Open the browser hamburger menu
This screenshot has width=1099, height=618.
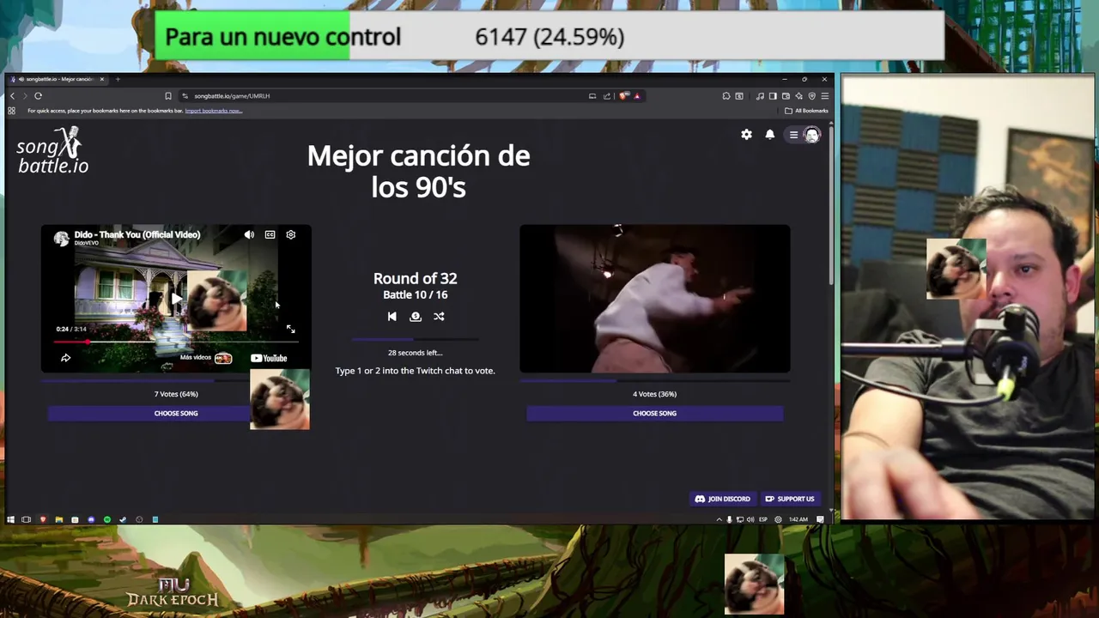(824, 96)
